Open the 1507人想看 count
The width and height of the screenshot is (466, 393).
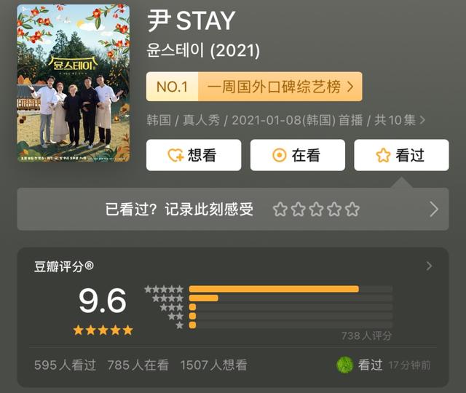pyautogui.click(x=213, y=365)
